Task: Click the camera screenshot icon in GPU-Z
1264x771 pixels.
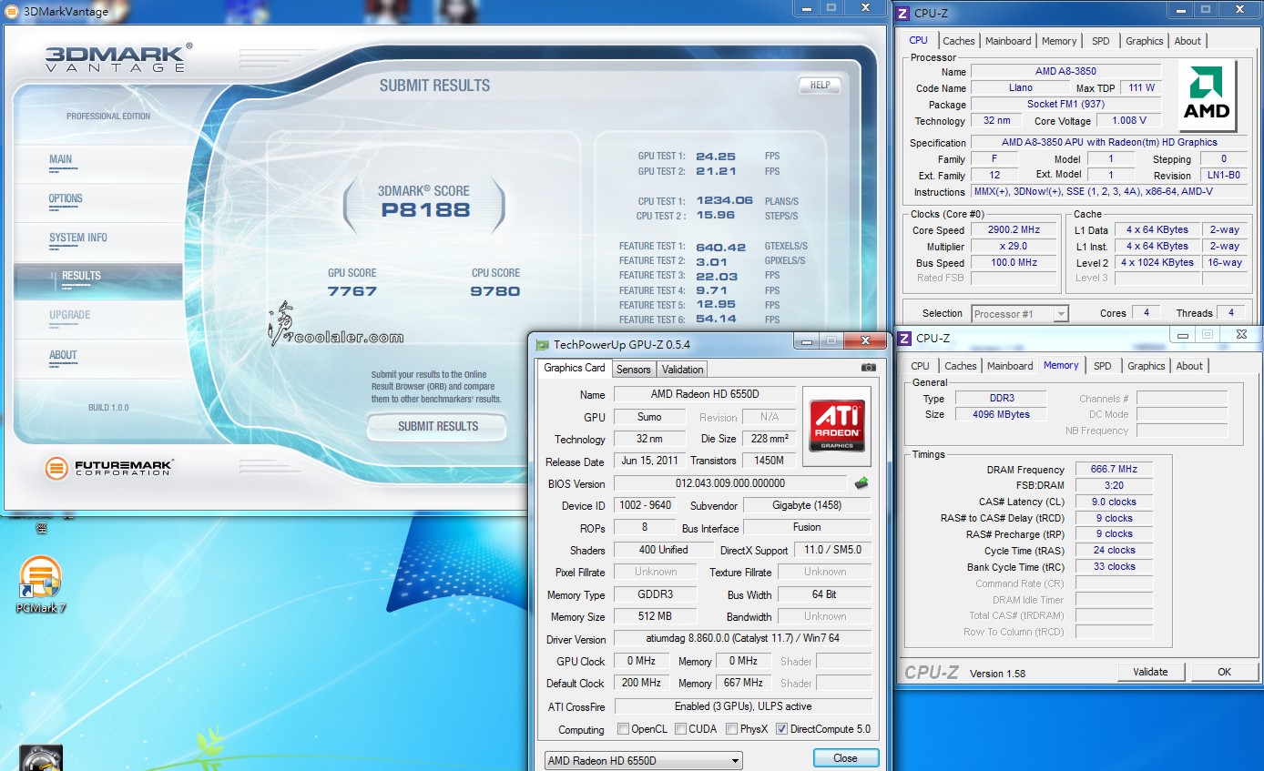Action: tap(870, 369)
